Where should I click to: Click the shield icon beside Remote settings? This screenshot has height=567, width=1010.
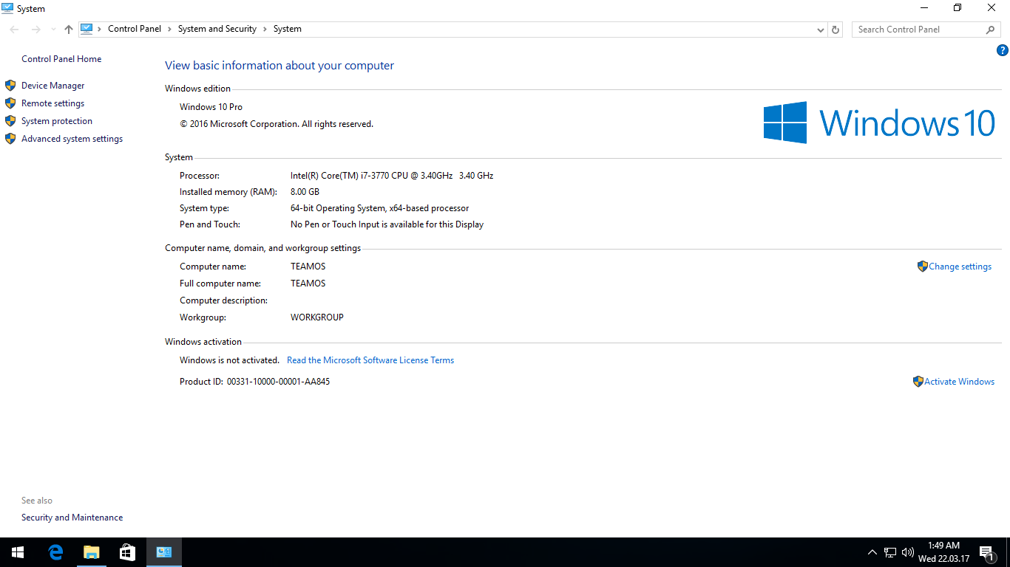point(10,103)
